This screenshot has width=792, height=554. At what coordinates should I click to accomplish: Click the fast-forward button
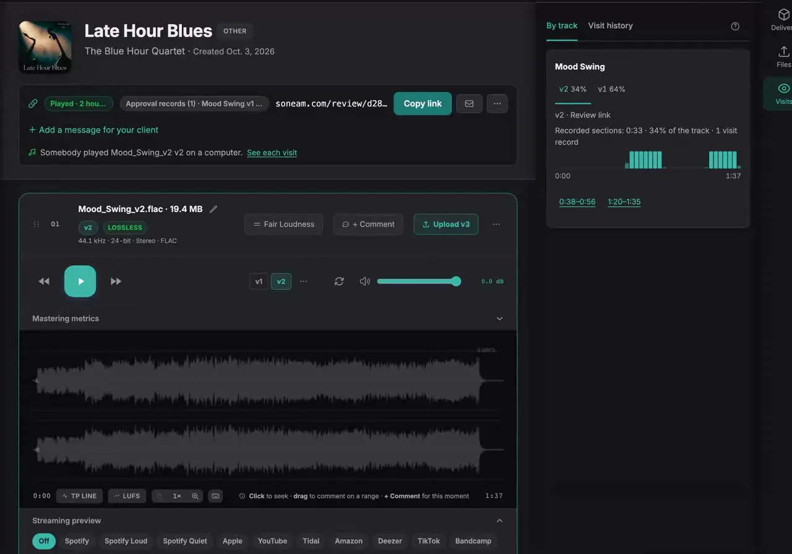pyautogui.click(x=116, y=281)
